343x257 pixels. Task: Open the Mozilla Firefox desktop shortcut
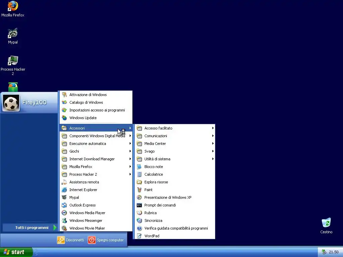pos(13,9)
